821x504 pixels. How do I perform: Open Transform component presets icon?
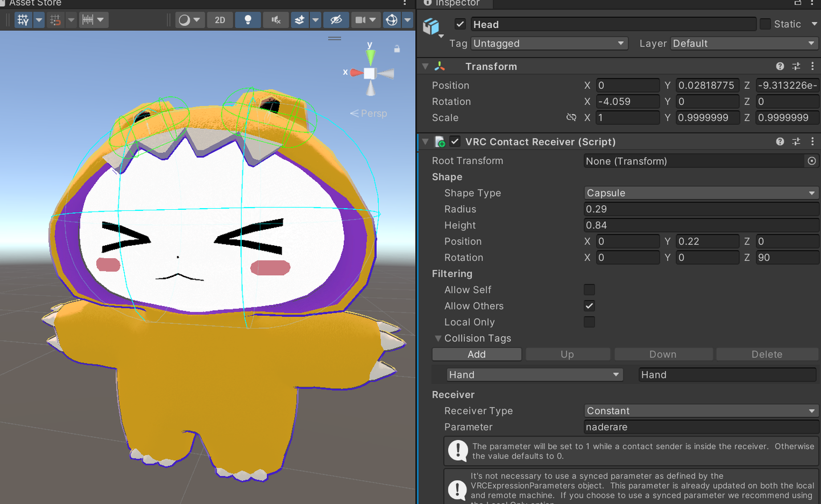click(x=796, y=66)
